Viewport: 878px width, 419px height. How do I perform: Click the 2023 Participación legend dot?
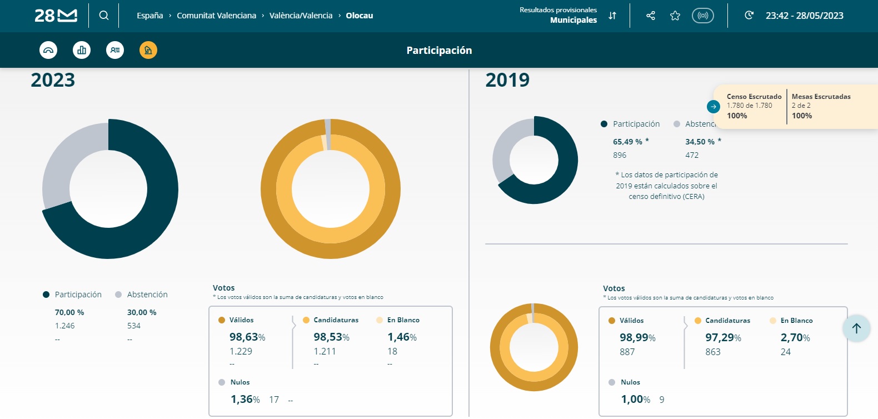click(46, 295)
